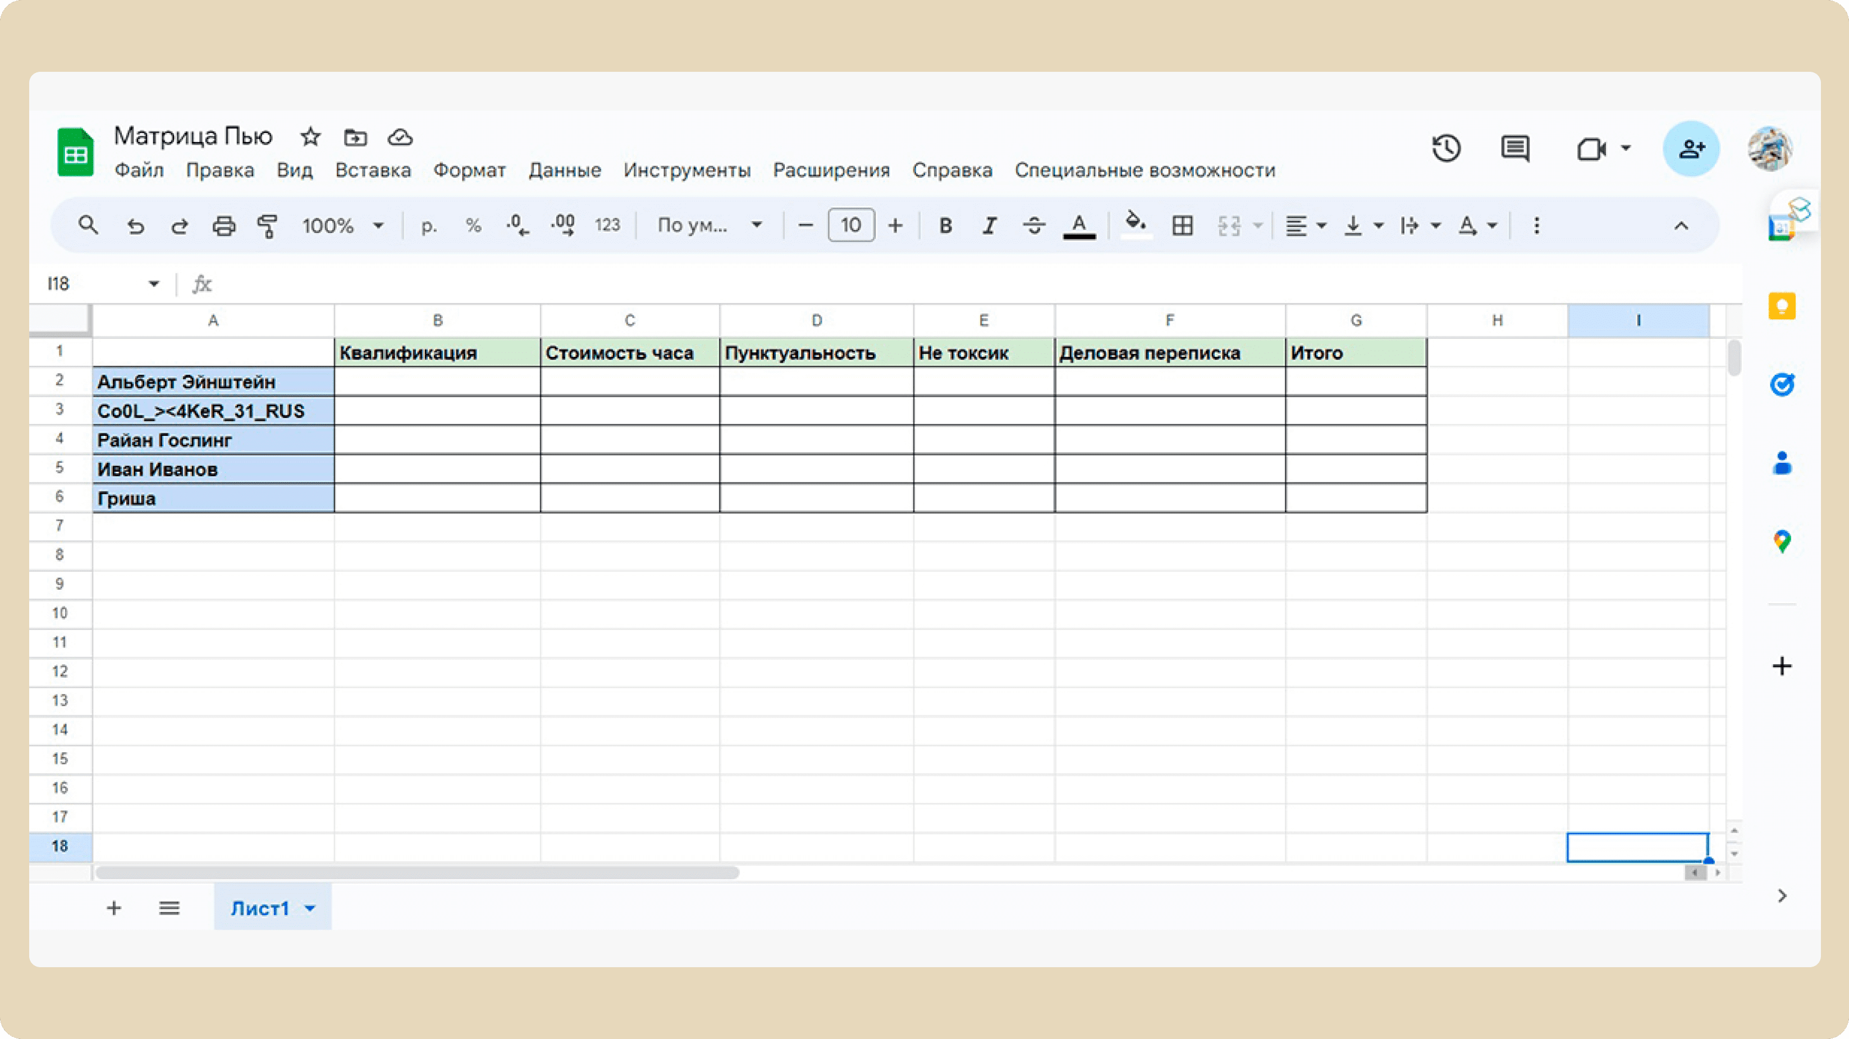
Task: Open the Лист1 sheet tab menu arrow
Action: 310,908
